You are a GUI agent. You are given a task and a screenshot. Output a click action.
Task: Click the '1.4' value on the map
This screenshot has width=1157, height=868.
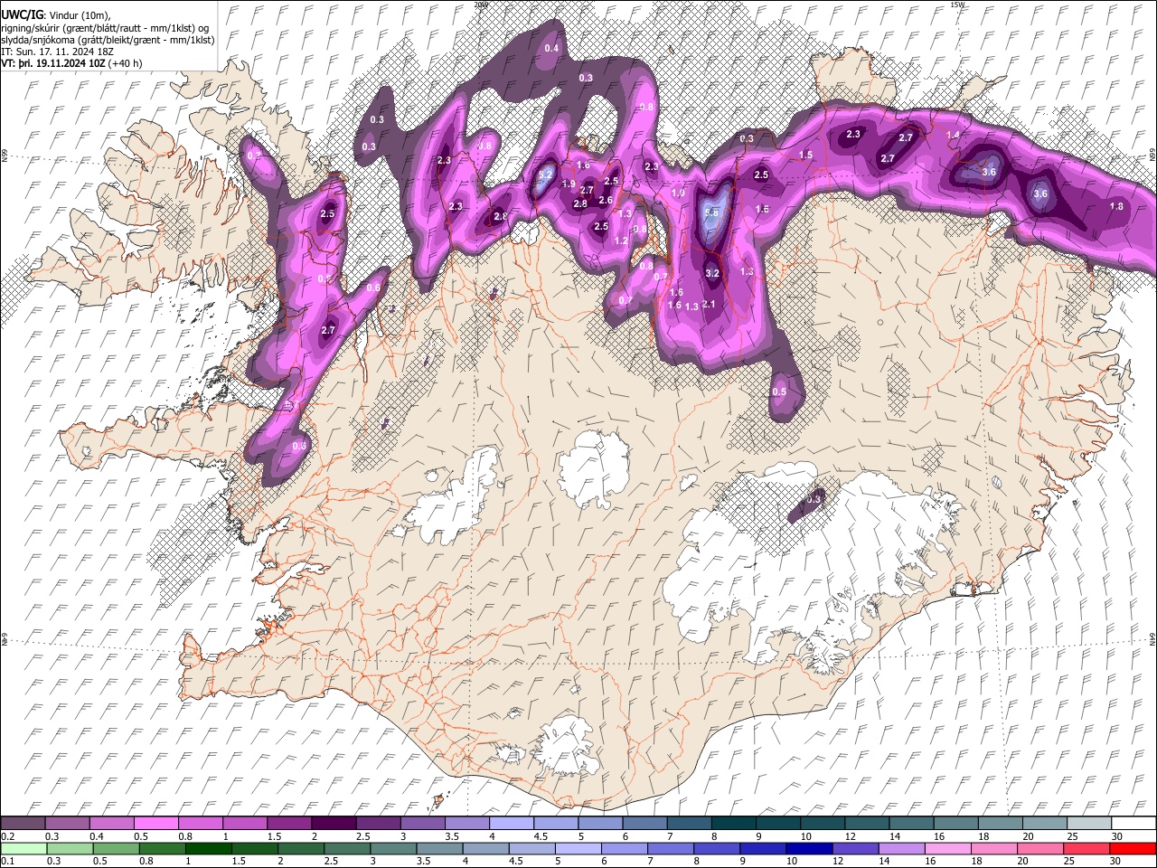pos(953,135)
